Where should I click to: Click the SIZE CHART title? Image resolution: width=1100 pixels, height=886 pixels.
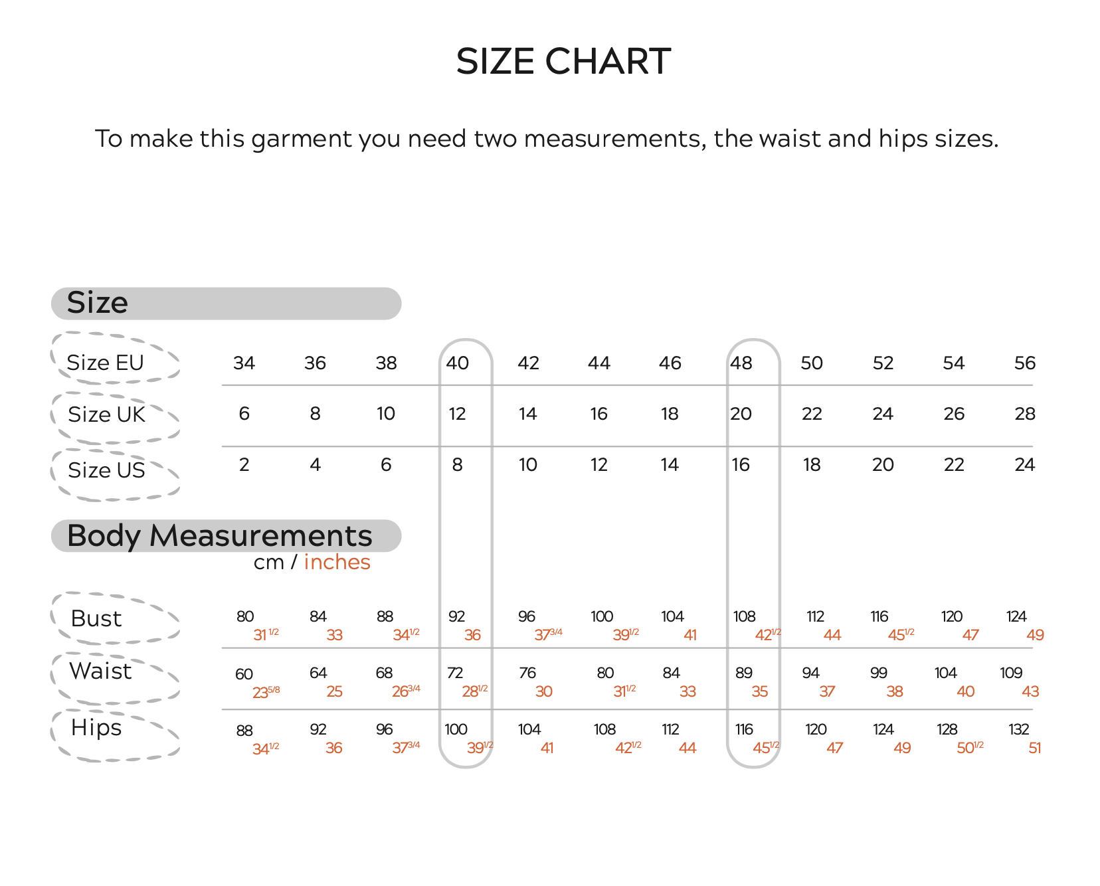[x=563, y=62]
